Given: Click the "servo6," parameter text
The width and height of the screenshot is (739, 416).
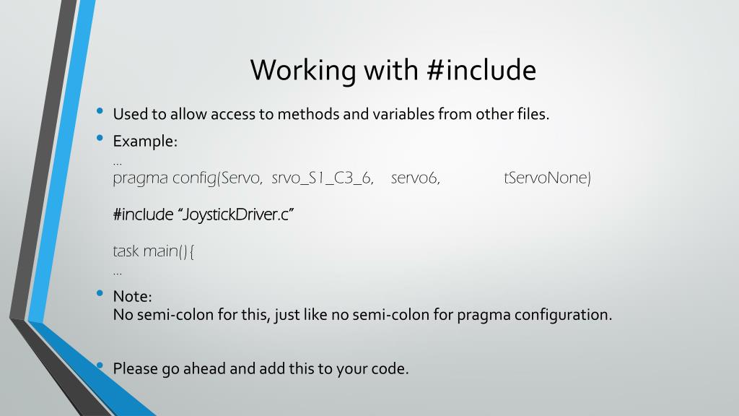Looking at the screenshot, I should click(415, 178).
